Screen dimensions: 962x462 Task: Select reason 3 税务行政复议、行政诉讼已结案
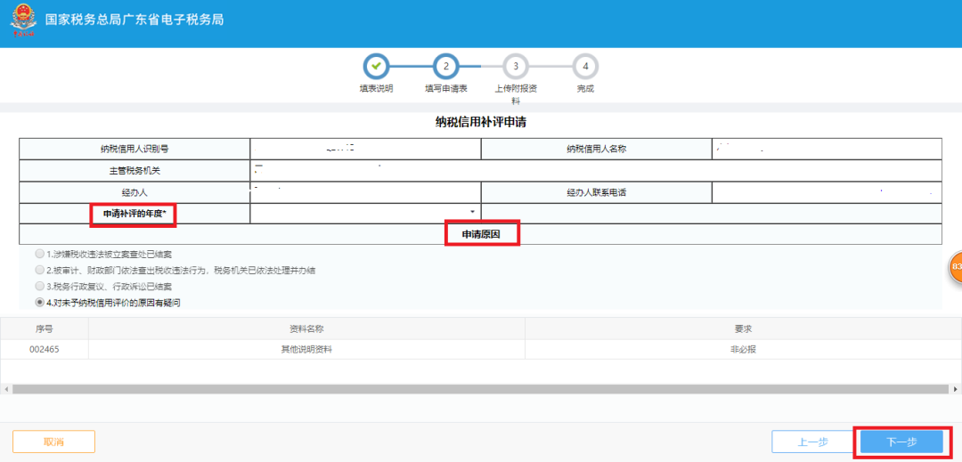[40, 286]
